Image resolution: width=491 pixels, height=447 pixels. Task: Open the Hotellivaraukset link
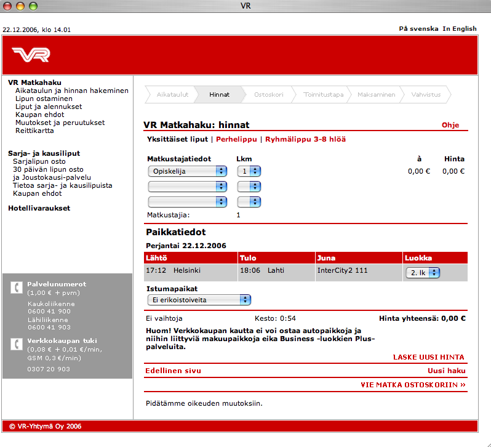click(x=39, y=208)
